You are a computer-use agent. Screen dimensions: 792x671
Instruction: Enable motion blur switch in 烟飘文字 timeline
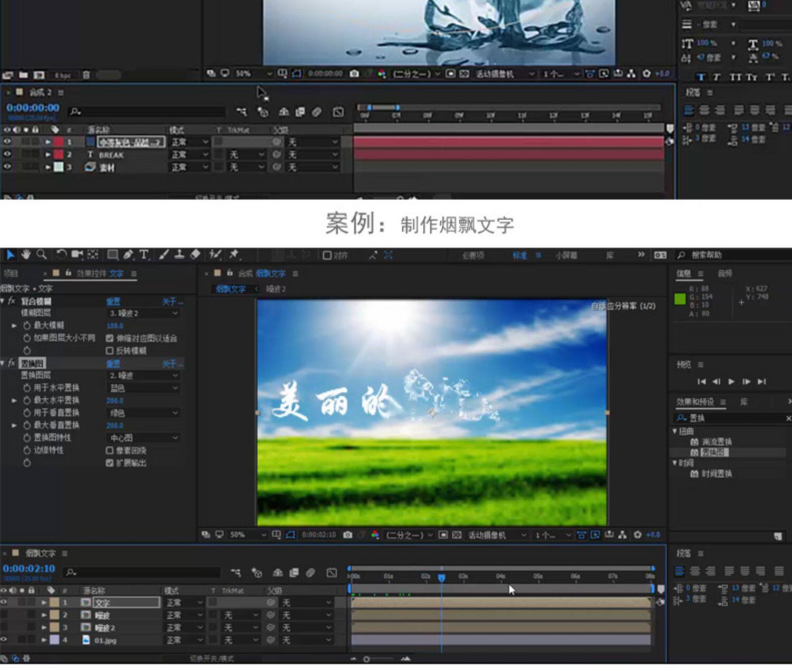pos(310,573)
